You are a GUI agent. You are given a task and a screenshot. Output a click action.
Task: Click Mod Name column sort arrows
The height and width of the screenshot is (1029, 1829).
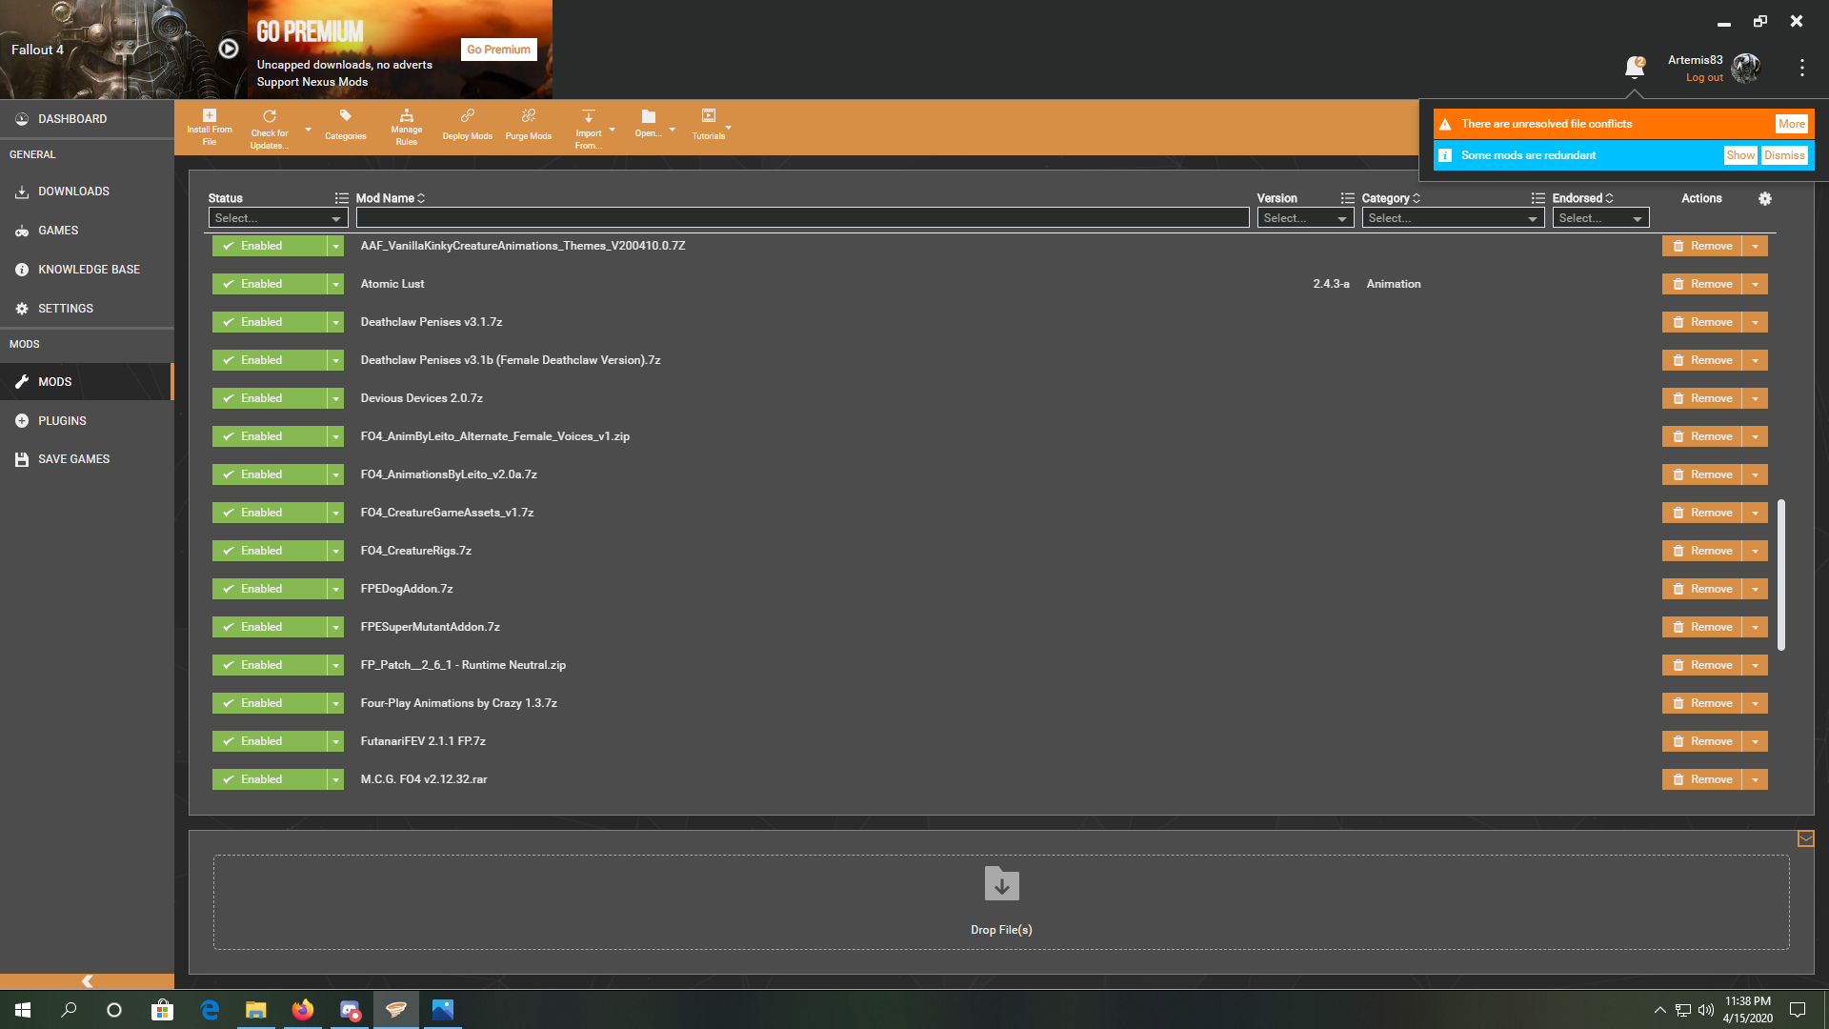tap(421, 198)
